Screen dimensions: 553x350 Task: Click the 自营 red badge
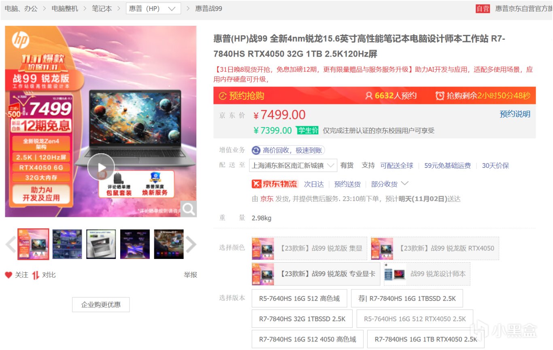[x=483, y=8]
